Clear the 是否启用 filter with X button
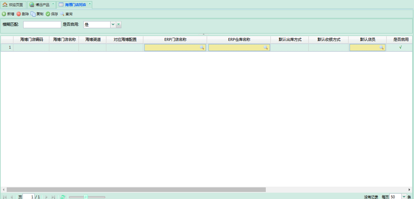Viewport: 414px width, 199px height. point(119,25)
